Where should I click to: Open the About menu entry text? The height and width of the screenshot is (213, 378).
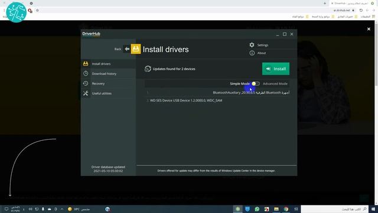261,53
